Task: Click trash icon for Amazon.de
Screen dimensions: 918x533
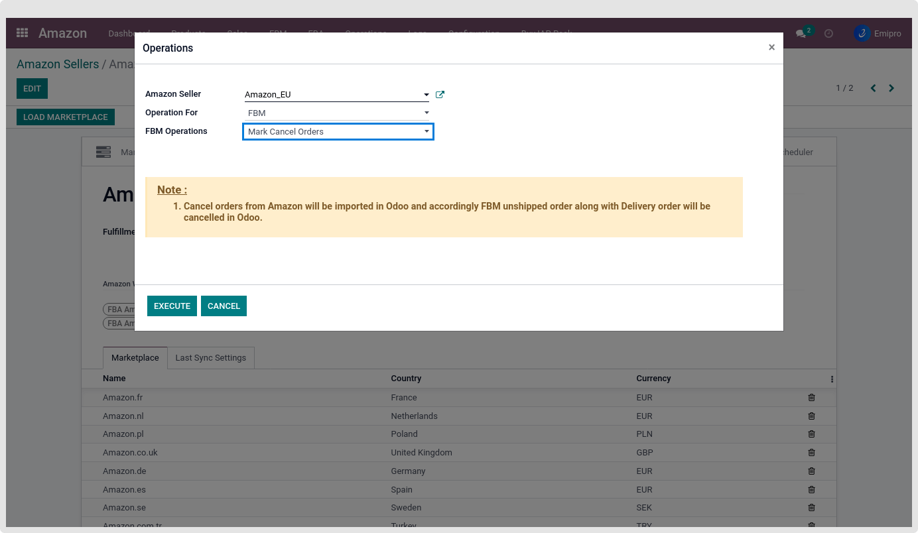Action: tap(811, 471)
